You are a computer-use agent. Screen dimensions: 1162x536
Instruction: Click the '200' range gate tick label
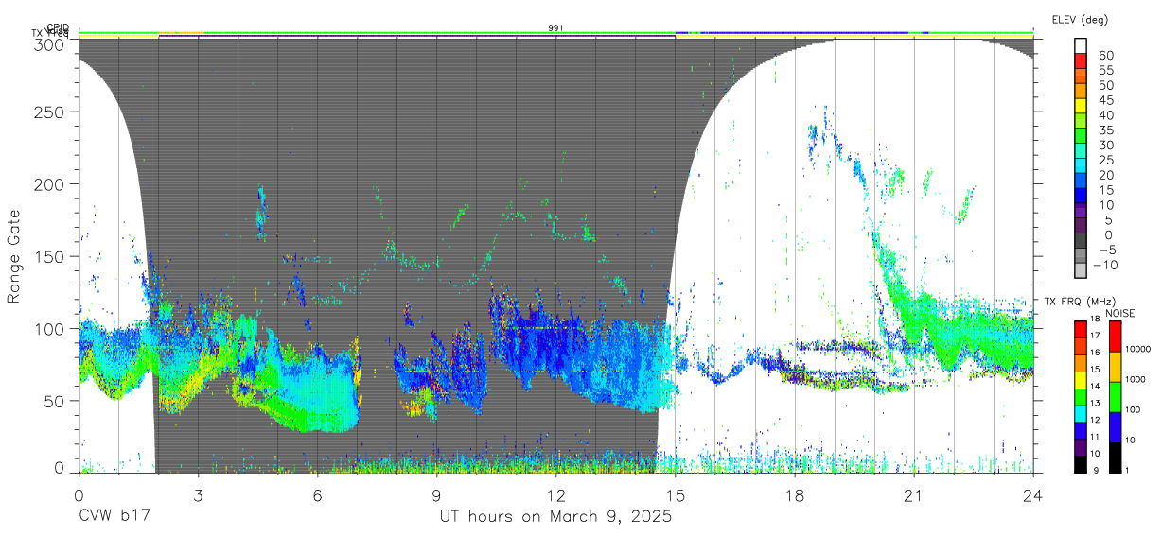(x=51, y=183)
